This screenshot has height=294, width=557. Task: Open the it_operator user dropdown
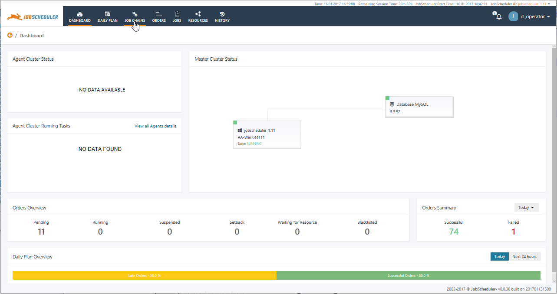pos(536,16)
